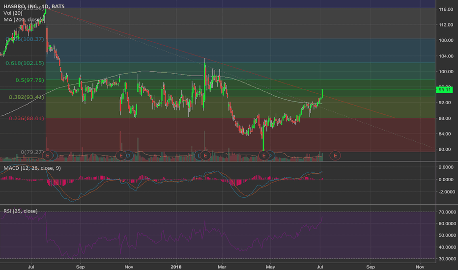Open the earnings marker below July 2017 candles
This screenshot has height=270, width=458.
(x=48, y=156)
